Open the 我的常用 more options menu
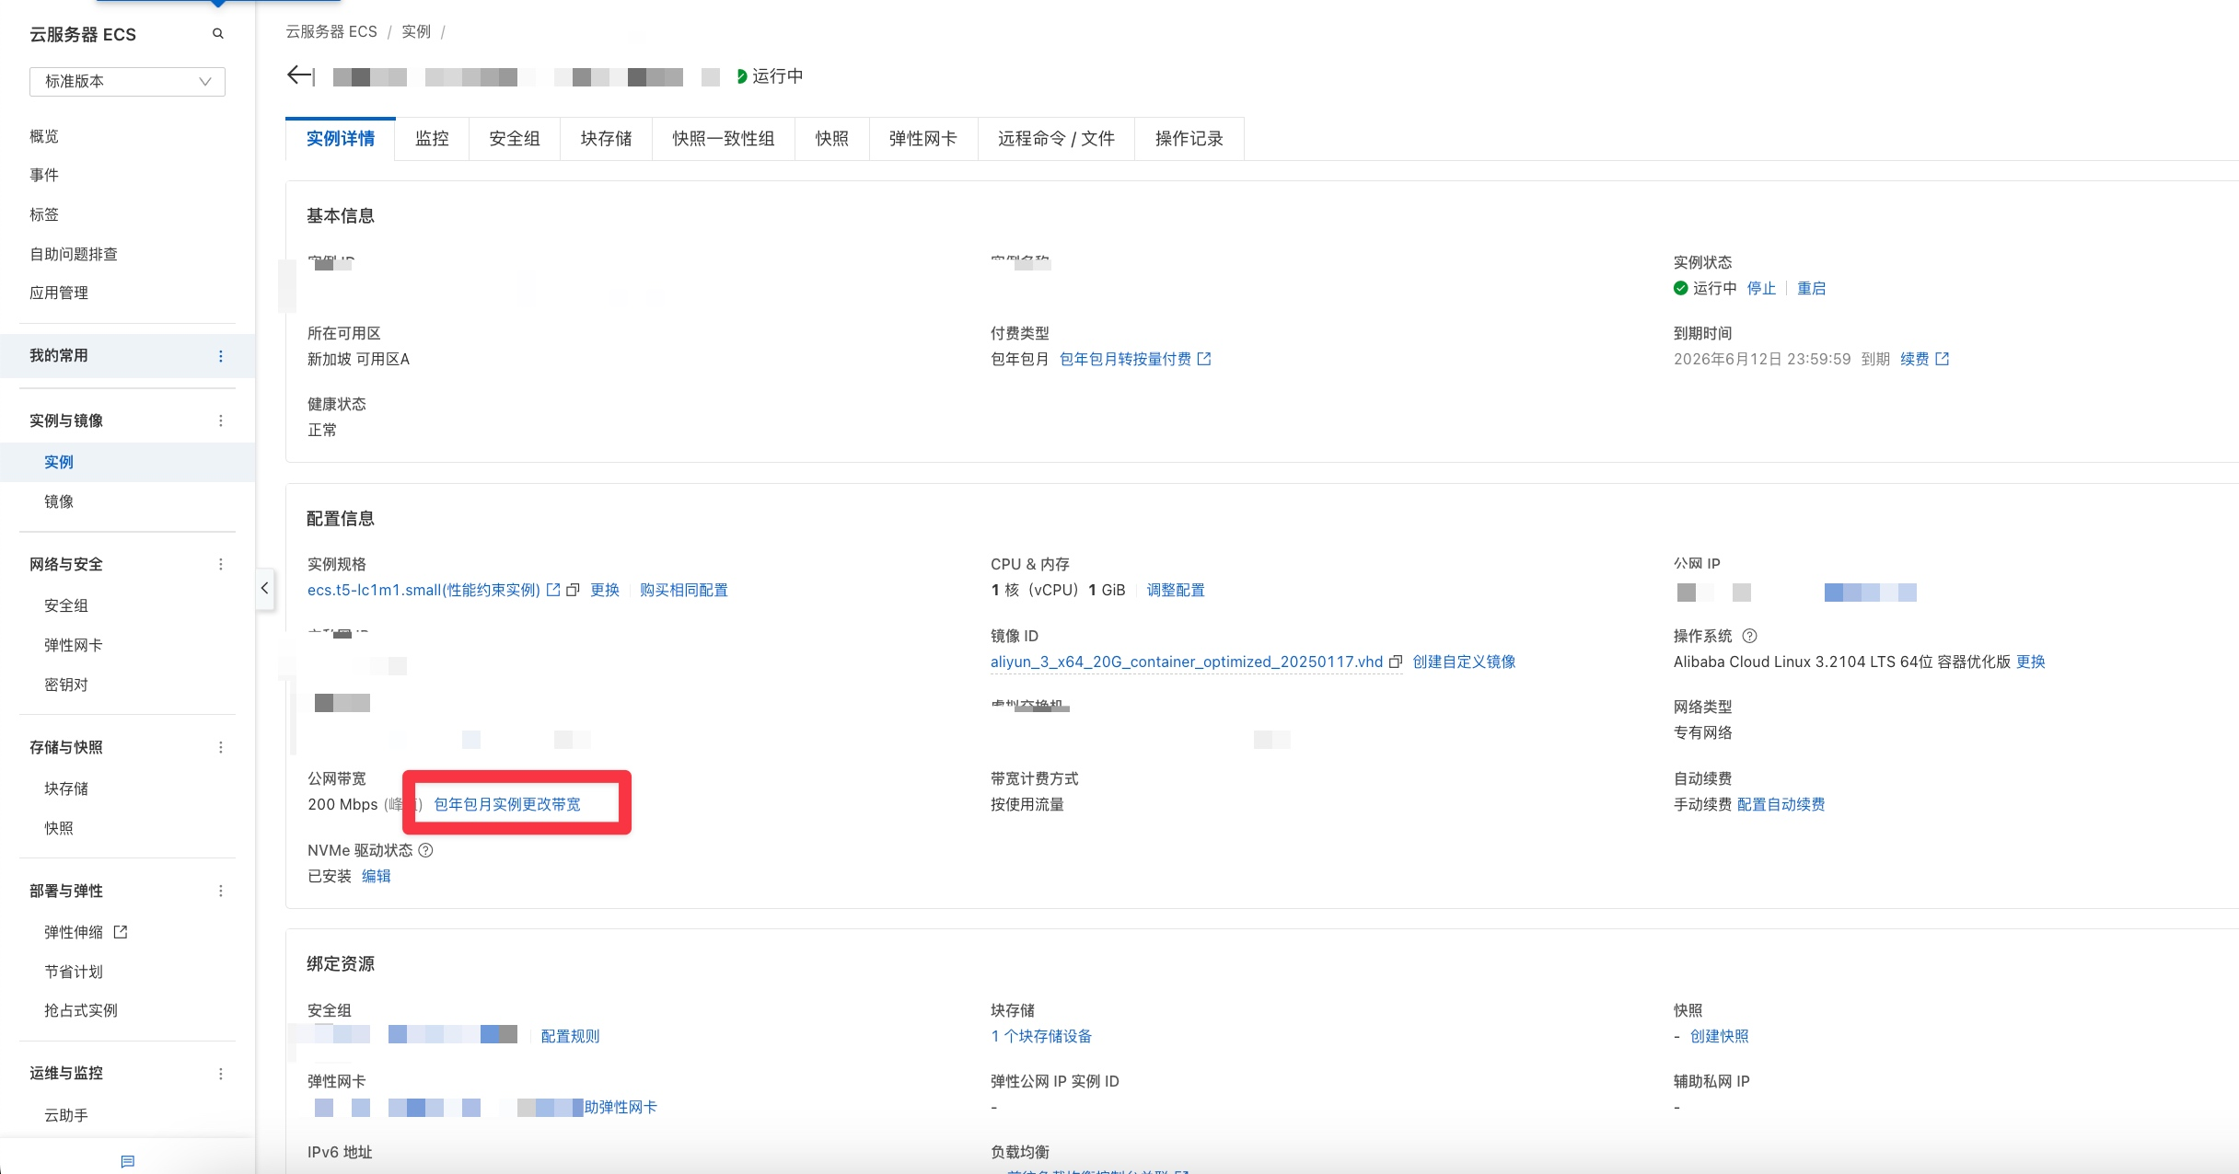2239x1174 pixels. pyautogui.click(x=220, y=356)
